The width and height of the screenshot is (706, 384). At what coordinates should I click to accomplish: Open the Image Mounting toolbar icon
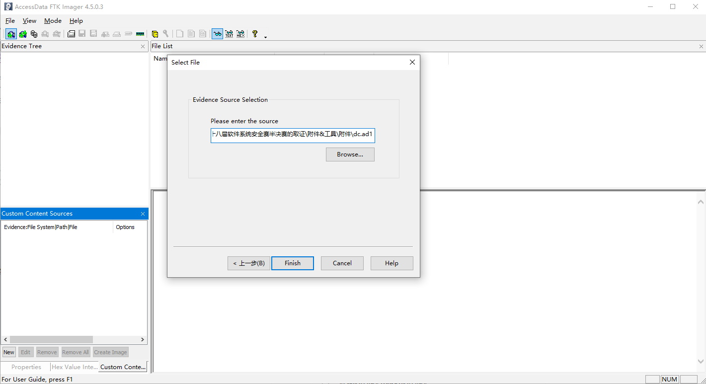(34, 34)
